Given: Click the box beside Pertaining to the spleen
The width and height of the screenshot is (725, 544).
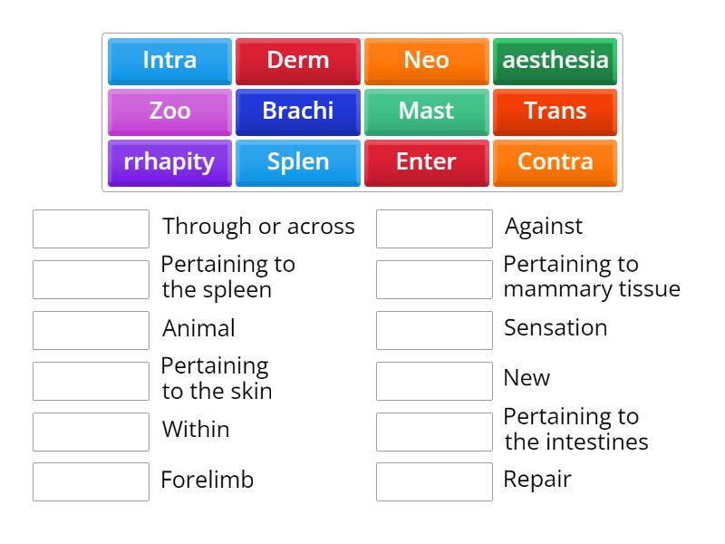Looking at the screenshot, I should [x=91, y=278].
